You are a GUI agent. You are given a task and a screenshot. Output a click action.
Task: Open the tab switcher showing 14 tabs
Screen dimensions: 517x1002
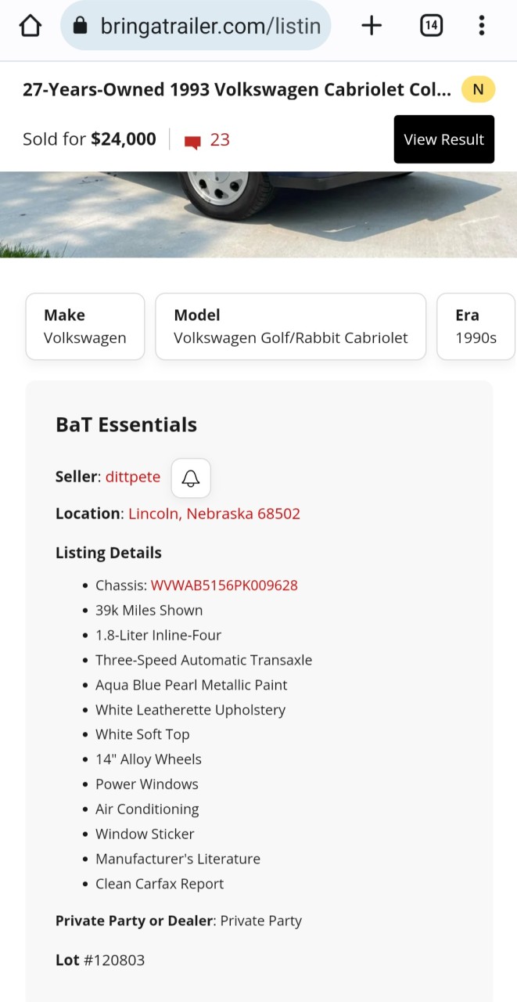[x=431, y=26]
